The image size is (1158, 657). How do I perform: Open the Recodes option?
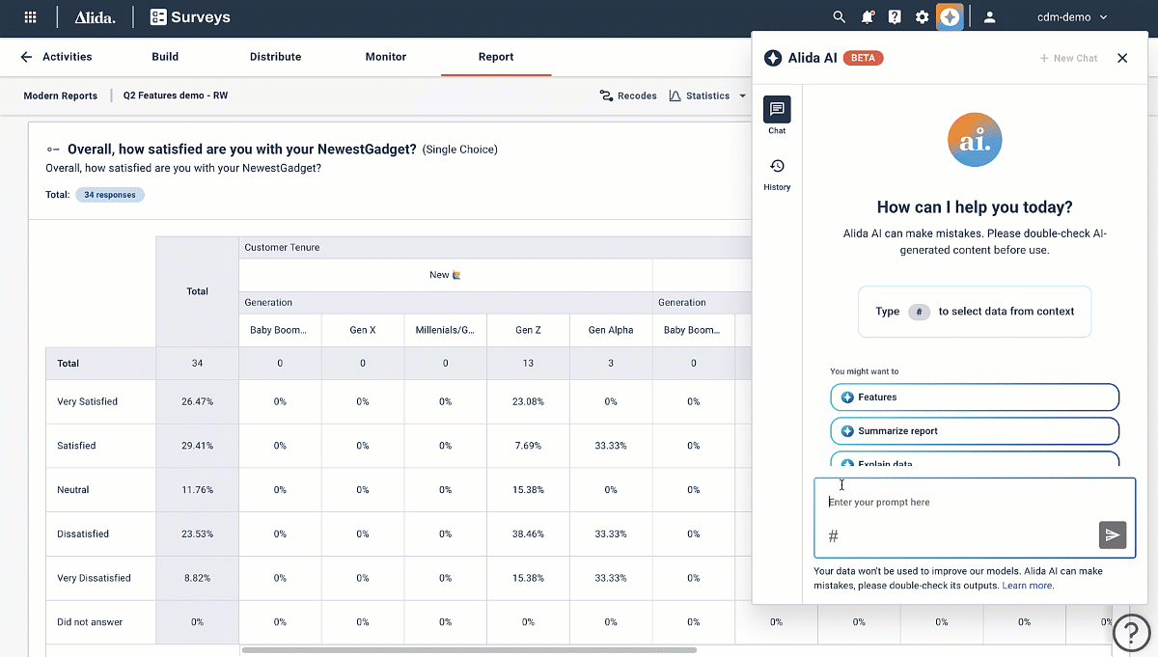[x=628, y=96]
